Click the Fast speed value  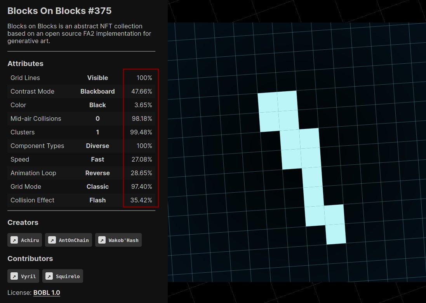(x=97, y=159)
